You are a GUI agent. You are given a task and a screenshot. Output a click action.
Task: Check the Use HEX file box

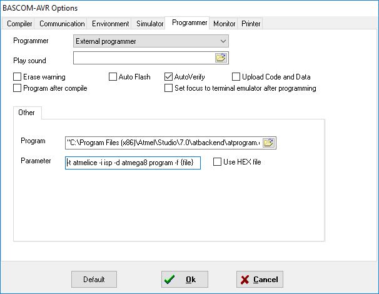217,162
